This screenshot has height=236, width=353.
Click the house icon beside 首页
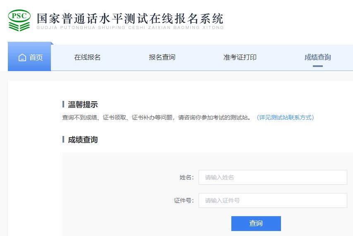(22, 57)
